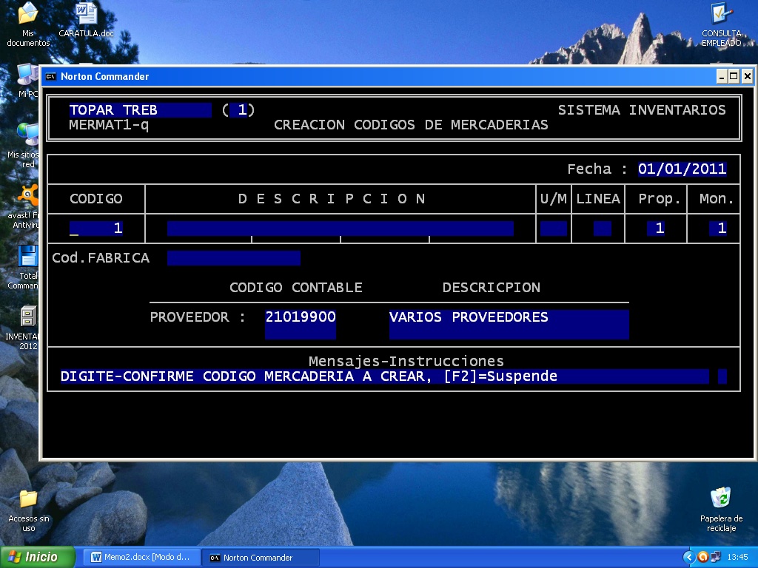This screenshot has width=758, height=568.
Task: Open the Inicio start menu
Action: [36, 557]
